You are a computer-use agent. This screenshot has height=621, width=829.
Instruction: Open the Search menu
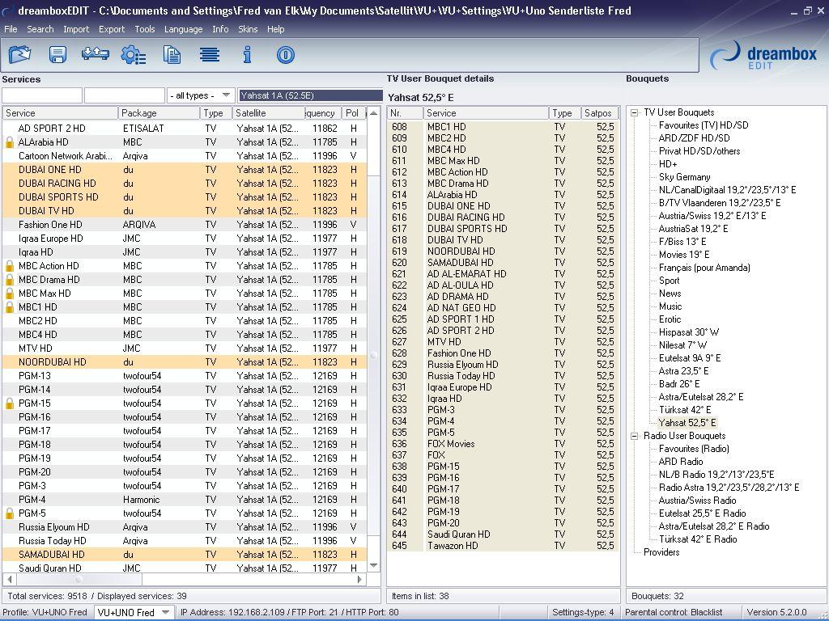(x=40, y=29)
